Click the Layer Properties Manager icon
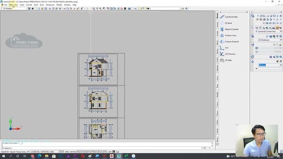This screenshot has width=283, height=159. pos(135,8)
